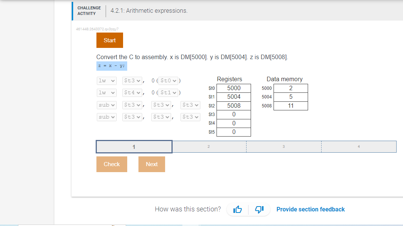403x226 pixels.
Task: Click the Check button
Action: (x=111, y=164)
